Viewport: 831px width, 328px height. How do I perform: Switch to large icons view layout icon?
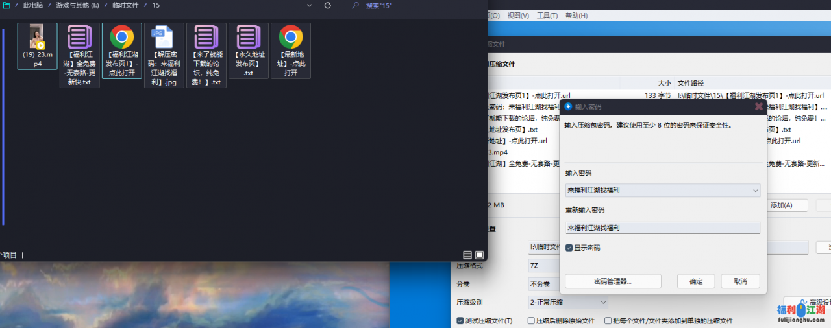[480, 255]
